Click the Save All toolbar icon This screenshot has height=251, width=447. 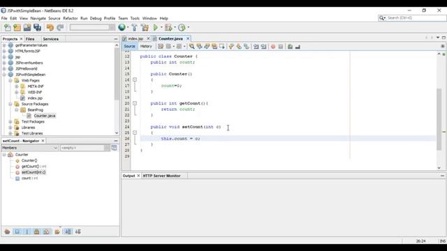point(37,28)
